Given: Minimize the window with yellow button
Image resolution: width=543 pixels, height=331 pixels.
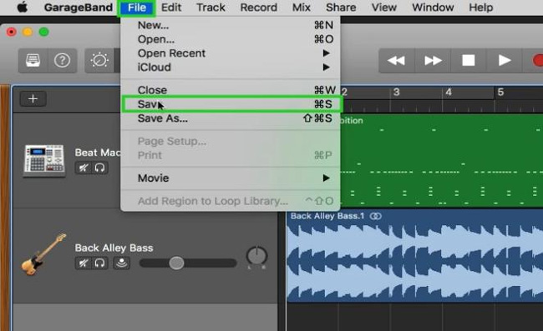Looking at the screenshot, I should pos(28,33).
